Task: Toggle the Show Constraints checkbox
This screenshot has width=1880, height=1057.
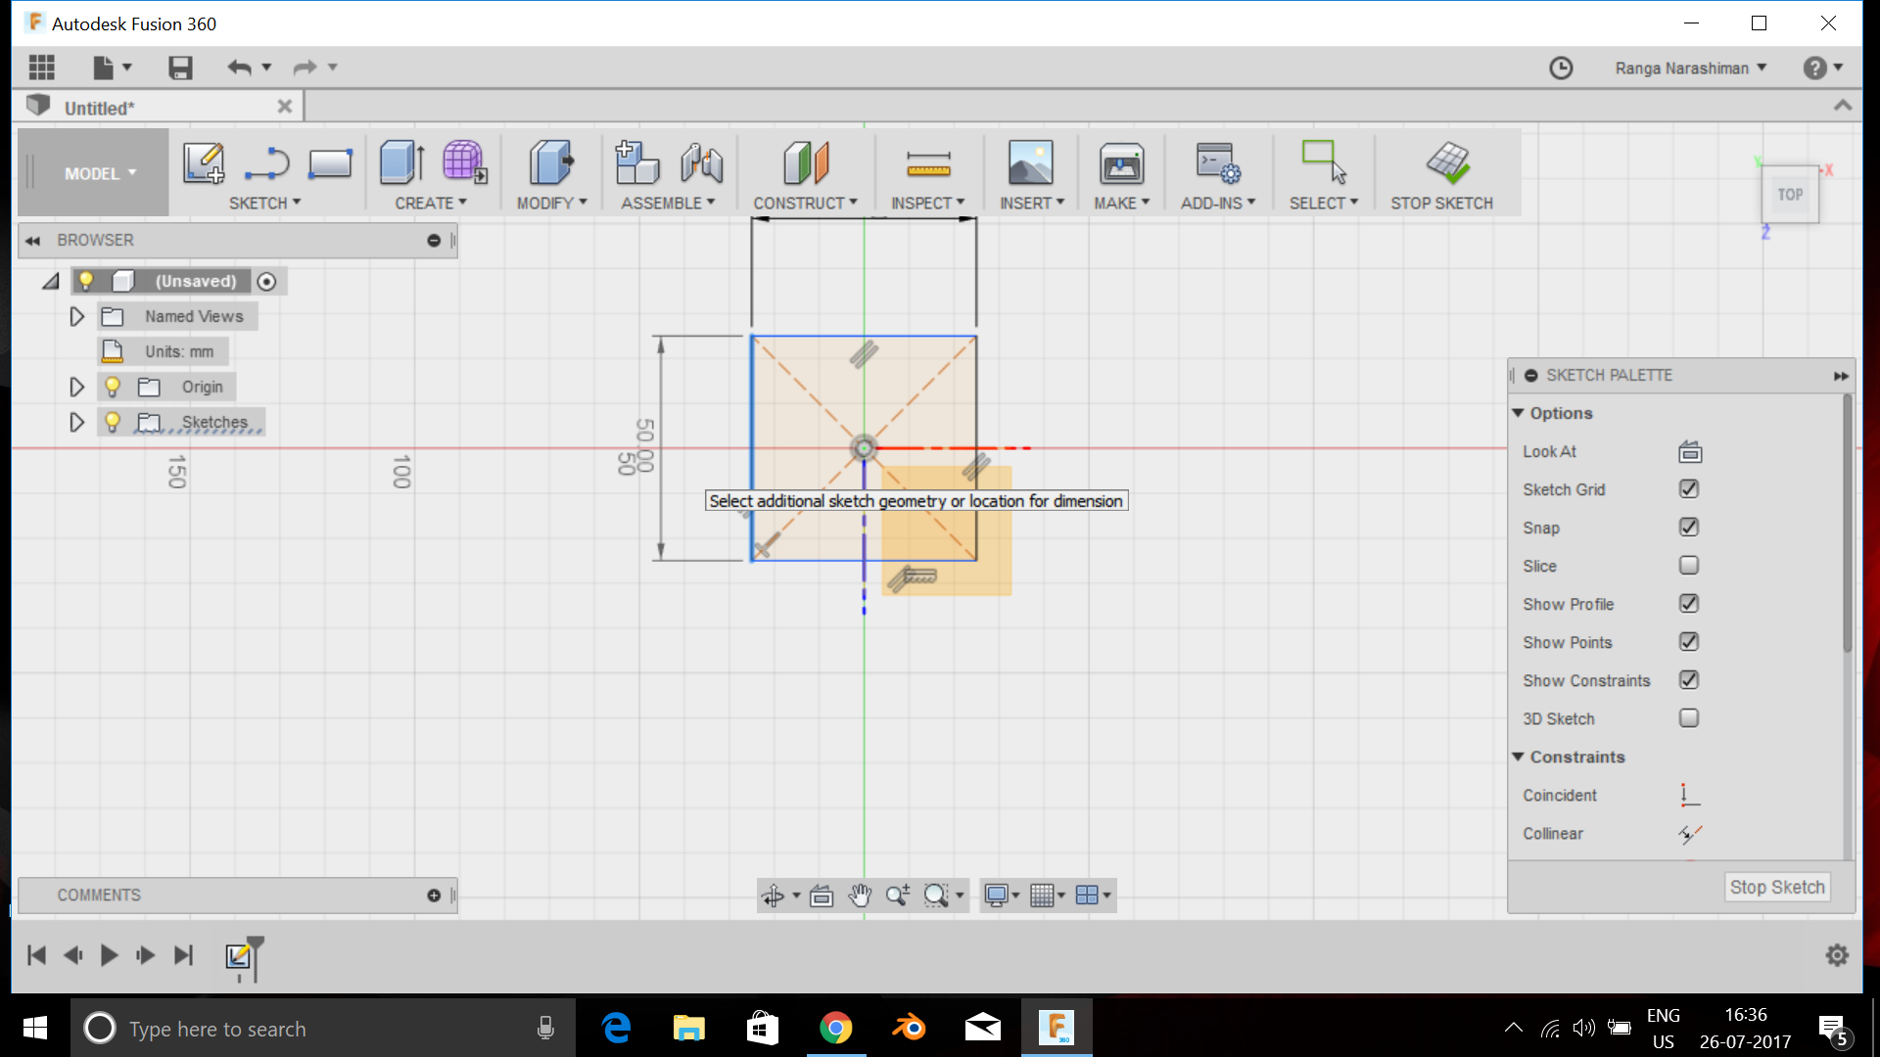Action: click(1689, 679)
